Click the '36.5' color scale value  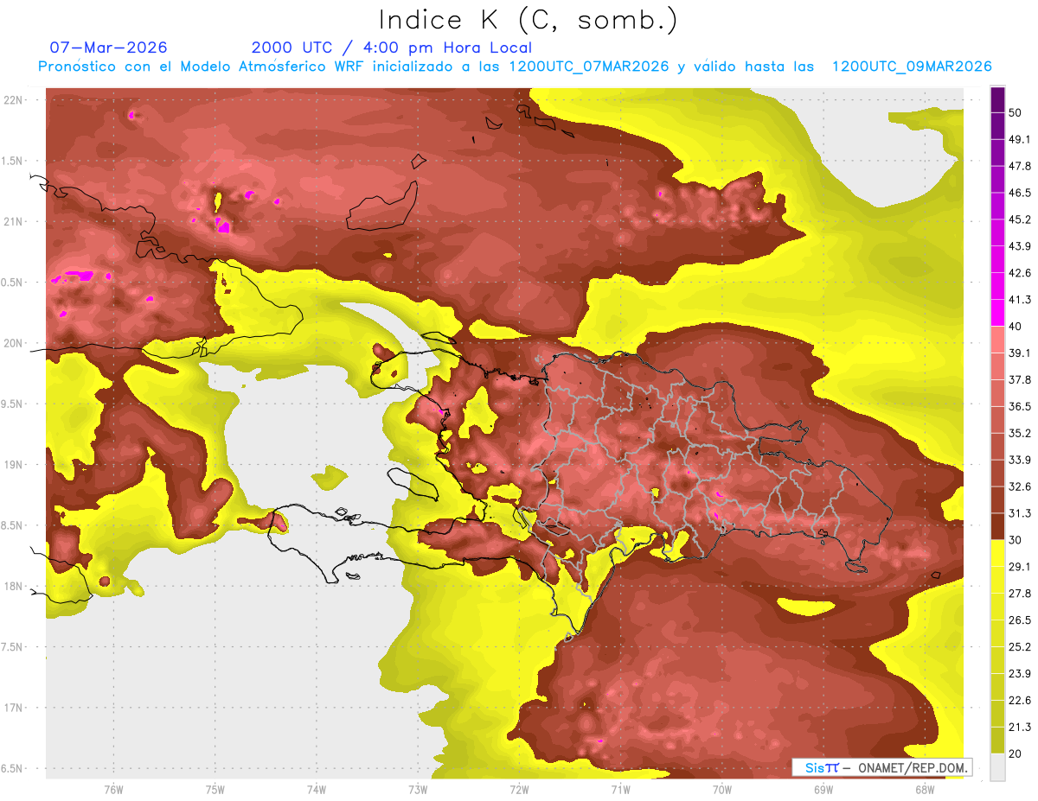[x=1019, y=407]
